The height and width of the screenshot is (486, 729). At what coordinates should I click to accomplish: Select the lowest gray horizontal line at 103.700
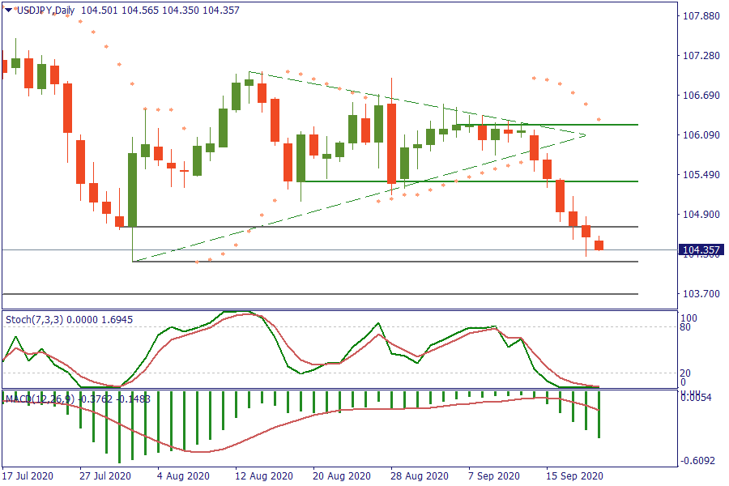pyautogui.click(x=320, y=294)
